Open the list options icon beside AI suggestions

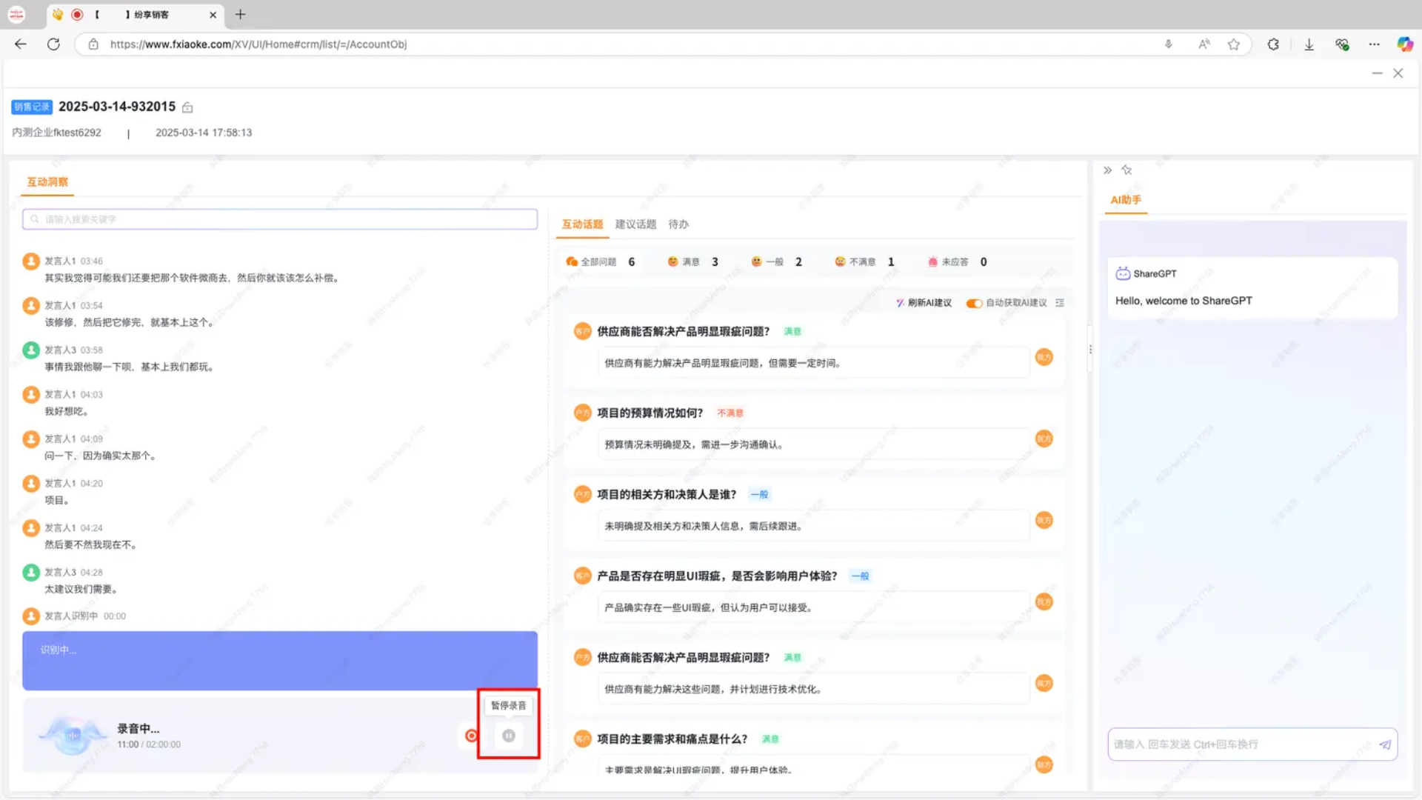[x=1060, y=303]
